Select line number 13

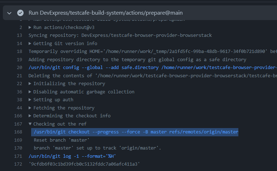coord(19,35)
